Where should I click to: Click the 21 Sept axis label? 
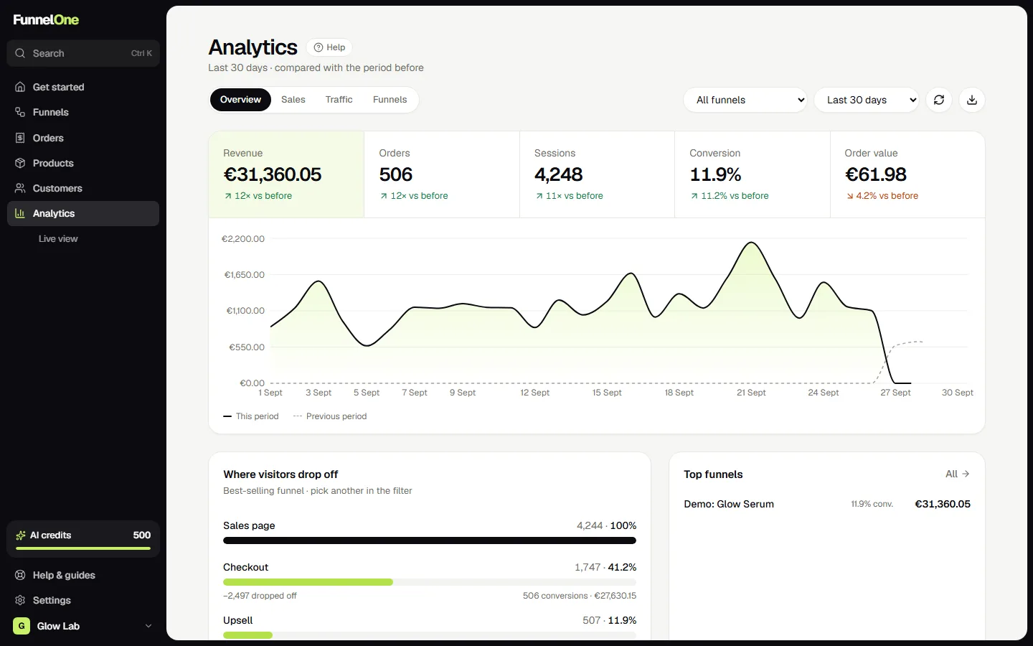pos(751,393)
